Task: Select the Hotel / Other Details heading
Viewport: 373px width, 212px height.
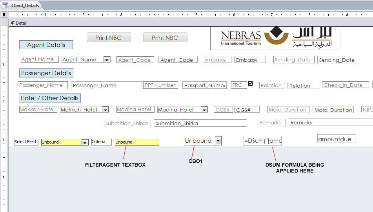Action: [50, 98]
